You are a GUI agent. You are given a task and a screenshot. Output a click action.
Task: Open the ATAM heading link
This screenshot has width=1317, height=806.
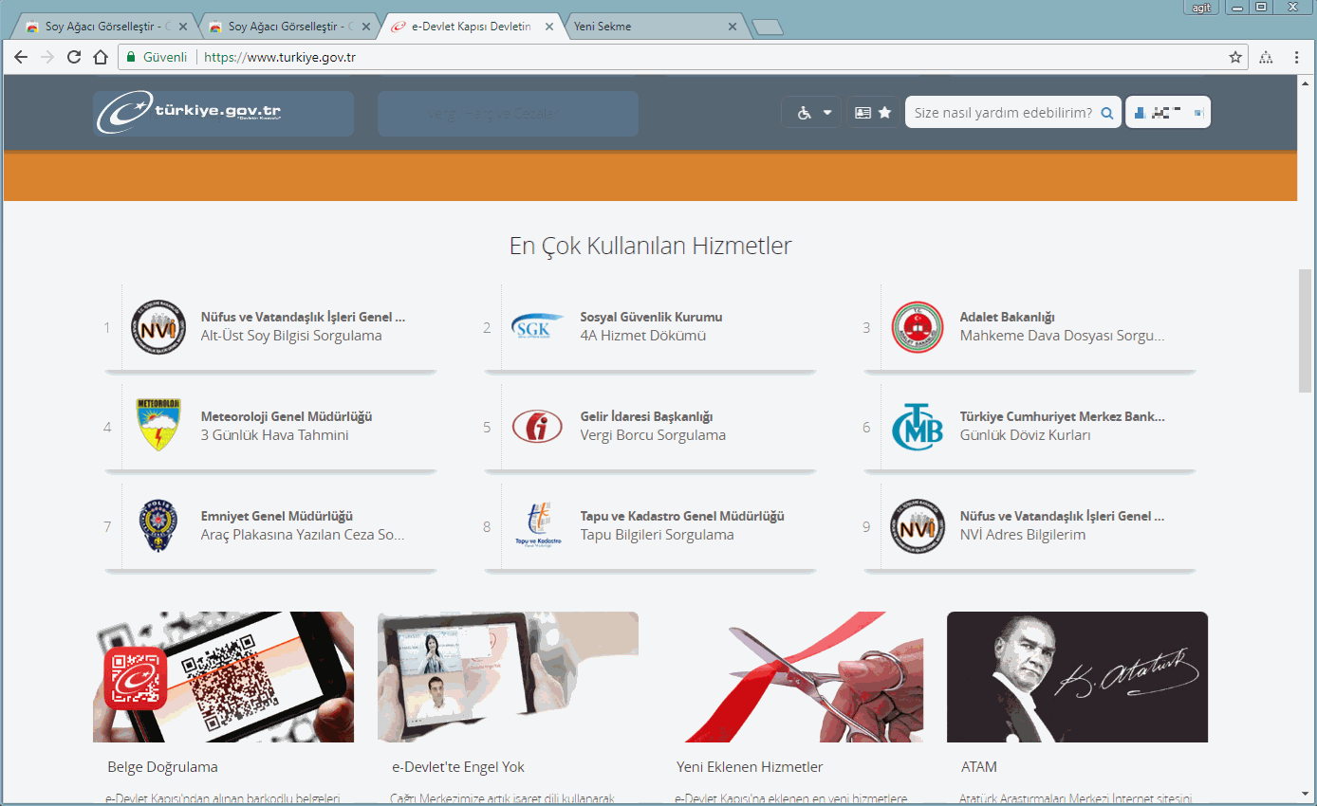[979, 767]
